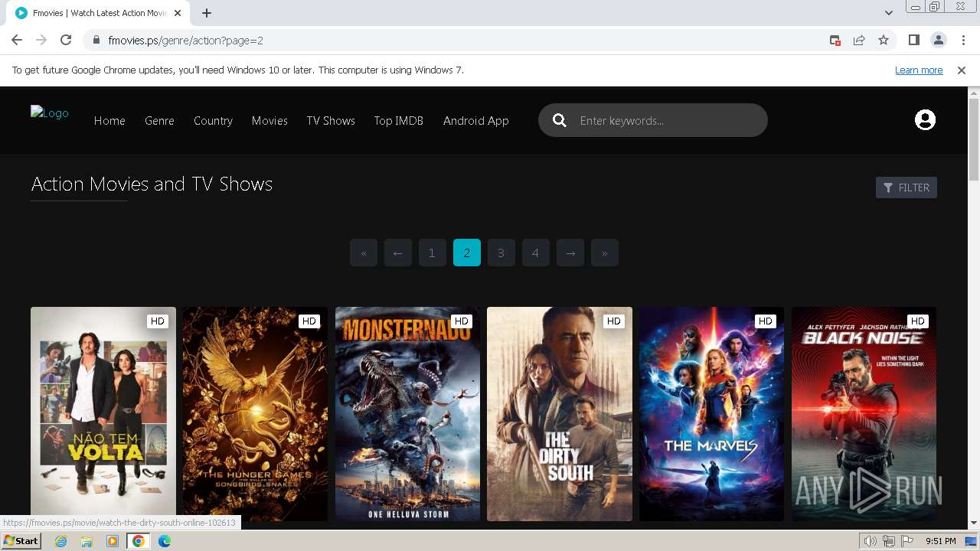980x551 pixels.
Task: Click the volume speaker tray icon
Action: 871,541
